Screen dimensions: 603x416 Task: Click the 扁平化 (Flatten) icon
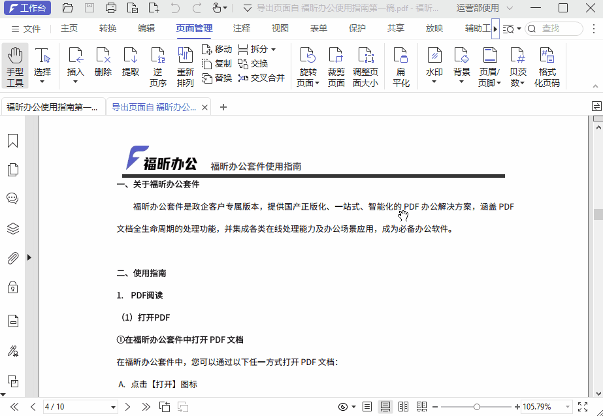(x=400, y=65)
